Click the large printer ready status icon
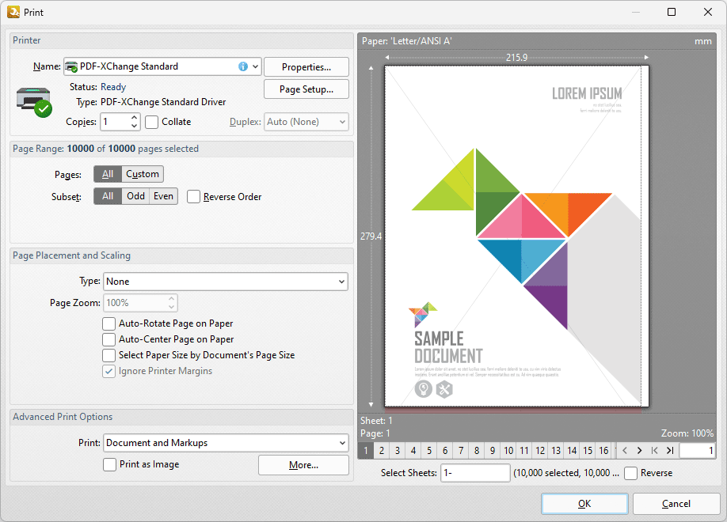 pos(34,102)
